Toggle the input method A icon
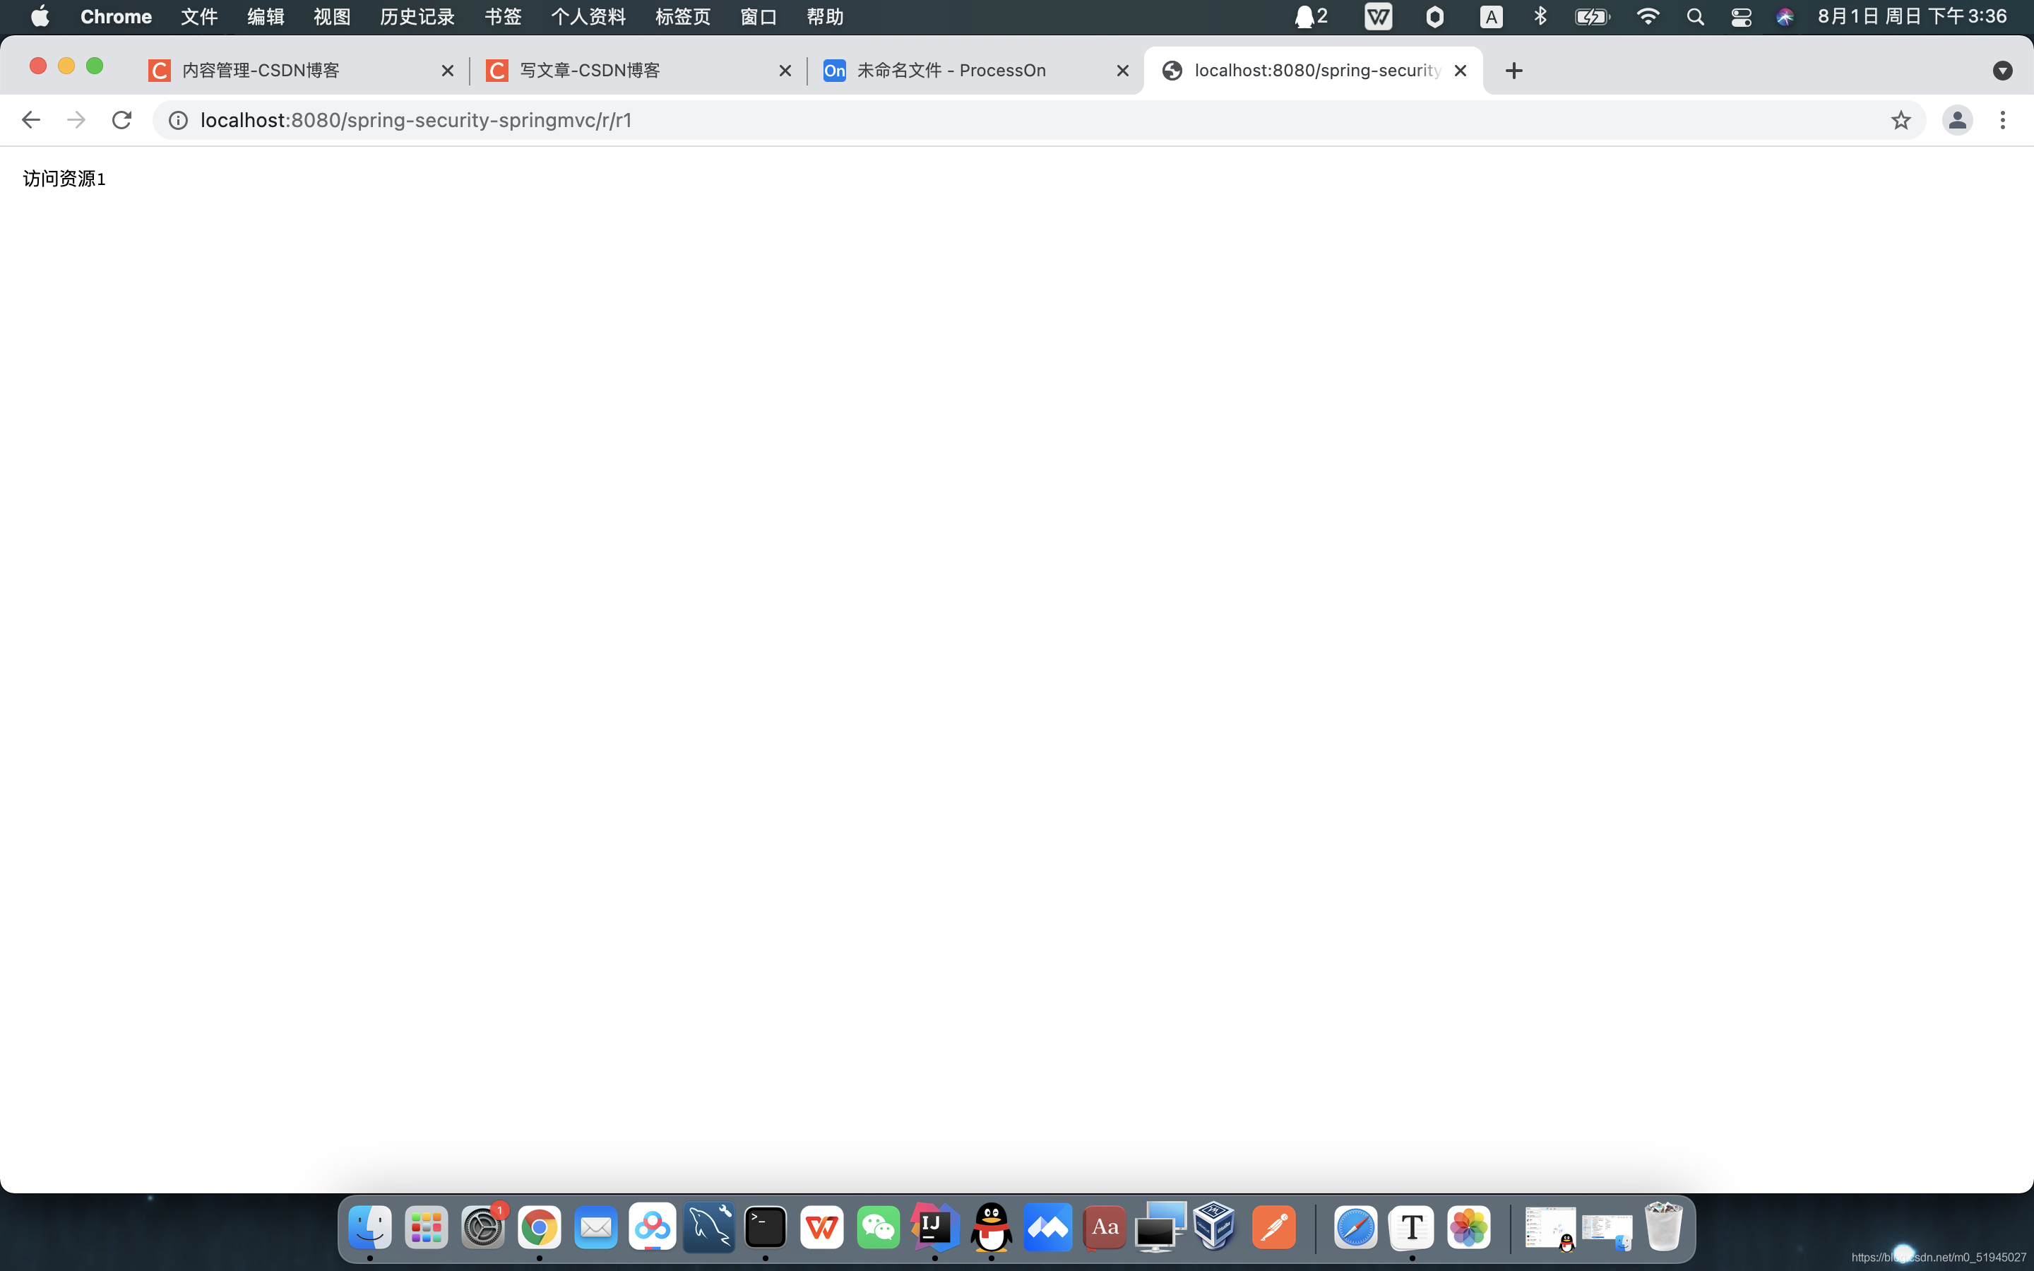The height and width of the screenshot is (1271, 2034). (1490, 17)
